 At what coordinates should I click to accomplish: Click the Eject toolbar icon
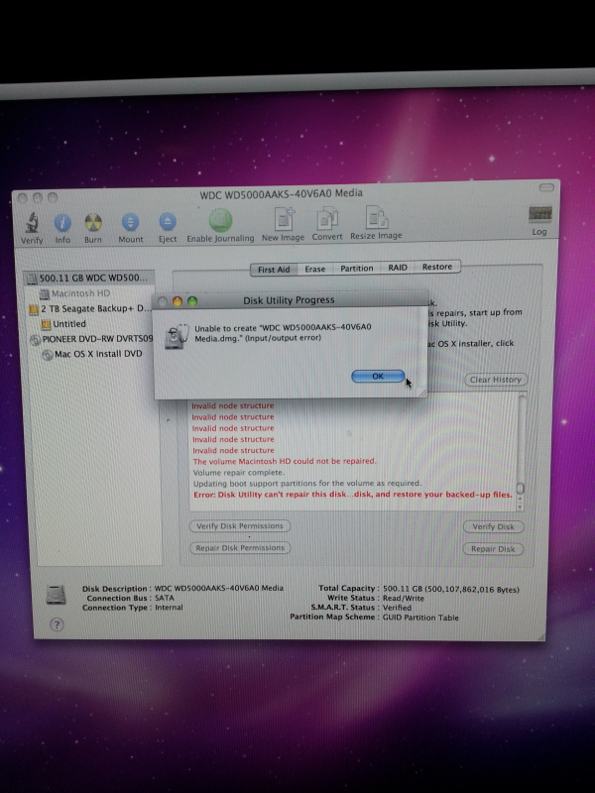pyautogui.click(x=168, y=222)
